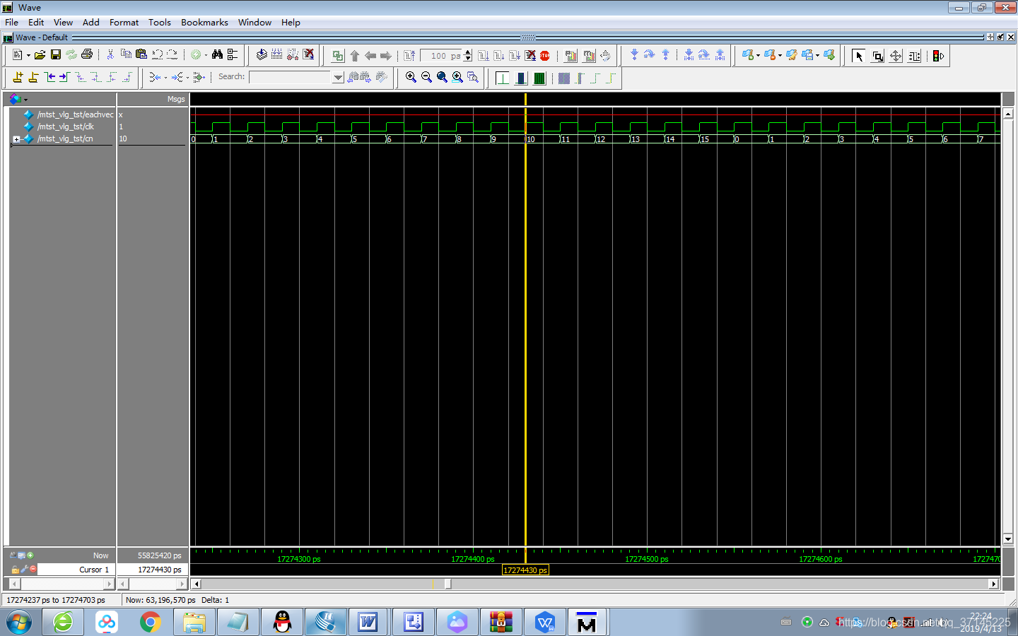Open the Help menu

[291, 22]
